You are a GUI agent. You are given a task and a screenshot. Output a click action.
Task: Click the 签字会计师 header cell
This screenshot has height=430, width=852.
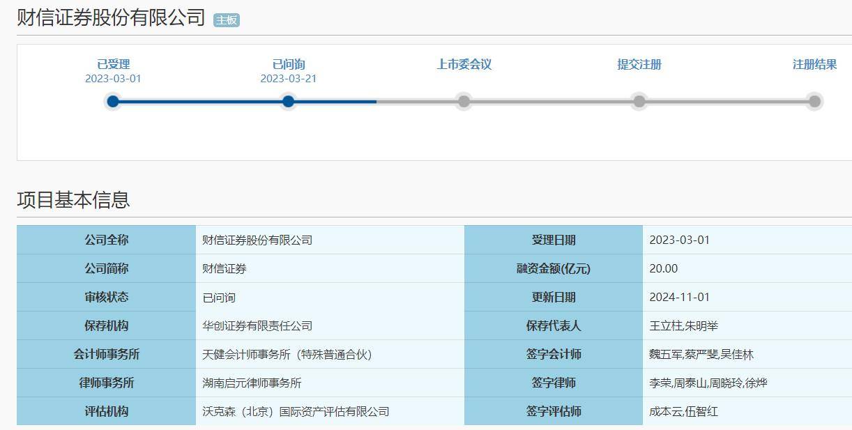(554, 354)
